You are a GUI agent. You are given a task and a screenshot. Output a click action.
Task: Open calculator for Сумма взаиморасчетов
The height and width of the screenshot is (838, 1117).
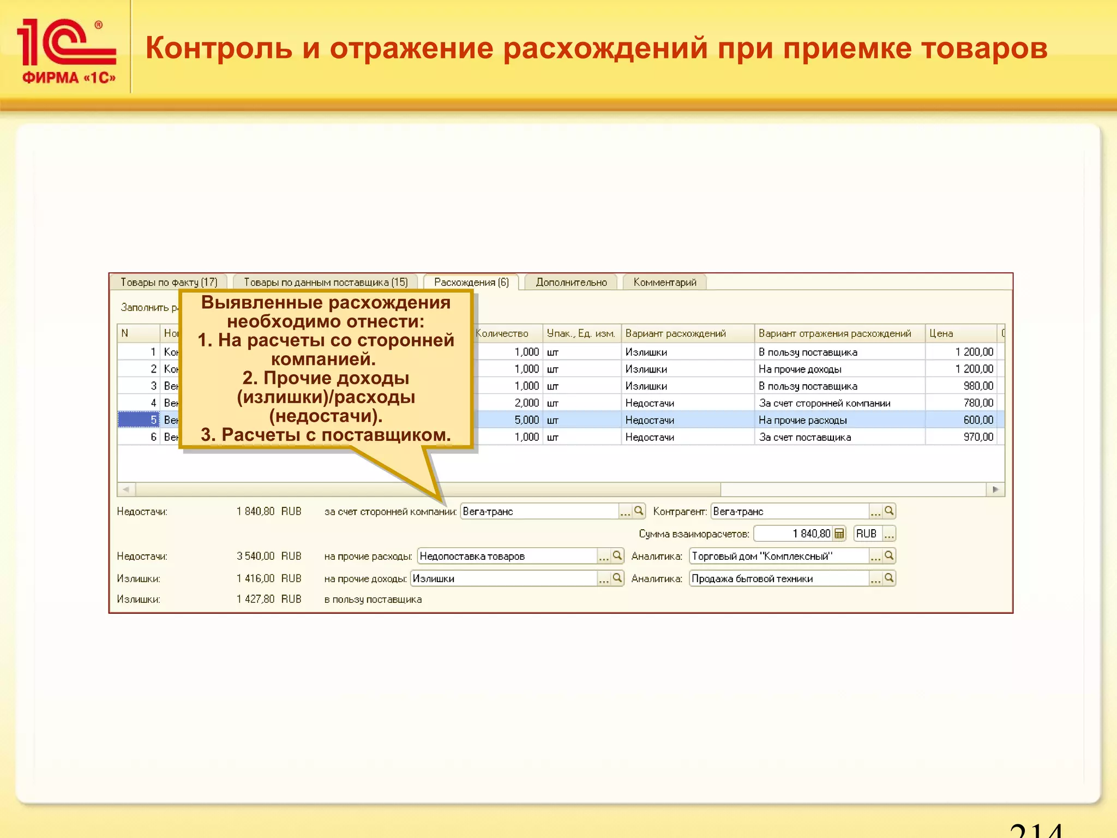839,534
